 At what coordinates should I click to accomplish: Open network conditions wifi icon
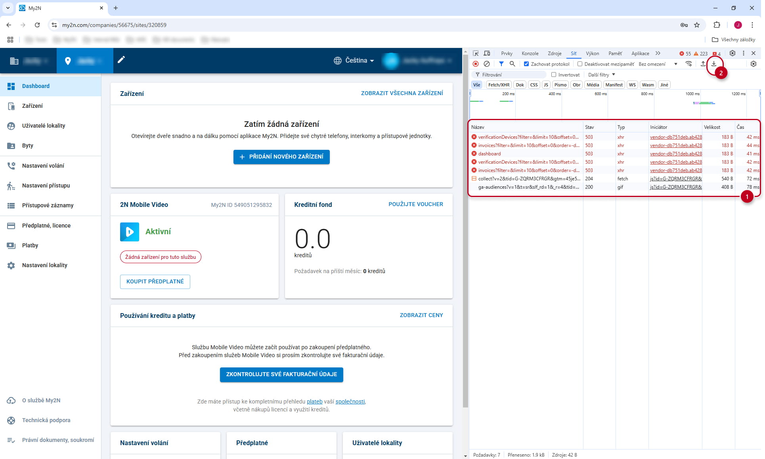(x=689, y=64)
